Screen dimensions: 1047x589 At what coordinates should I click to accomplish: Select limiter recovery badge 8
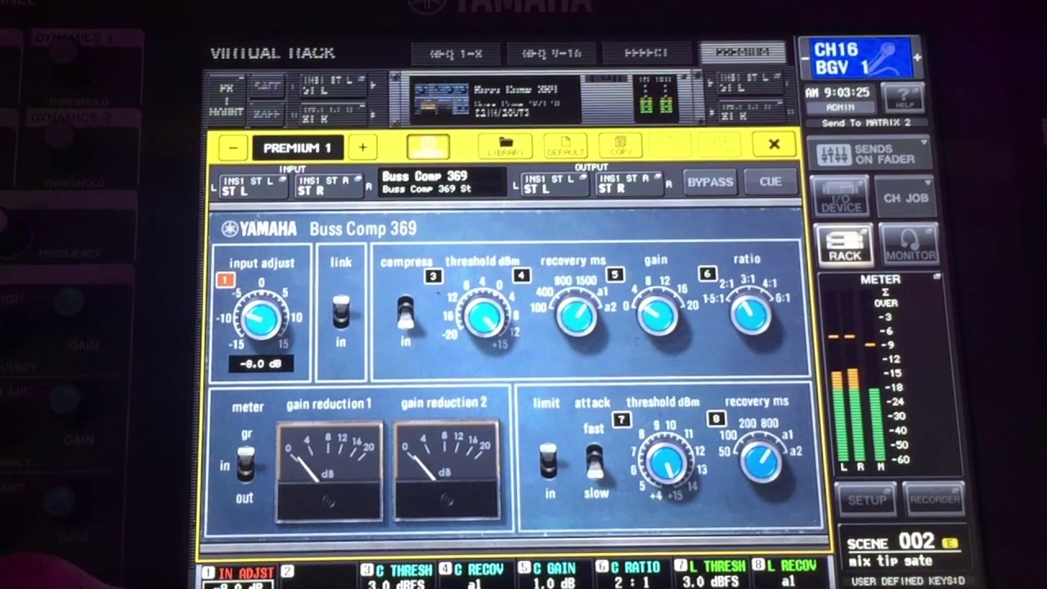coord(717,419)
